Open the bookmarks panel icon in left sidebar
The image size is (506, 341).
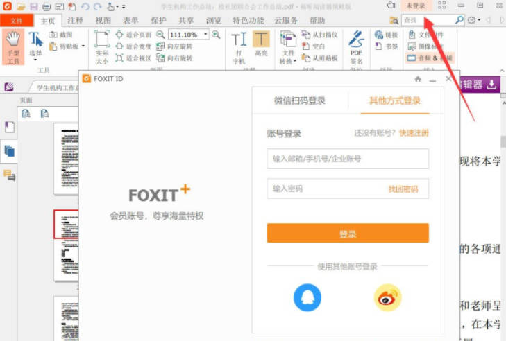point(9,128)
